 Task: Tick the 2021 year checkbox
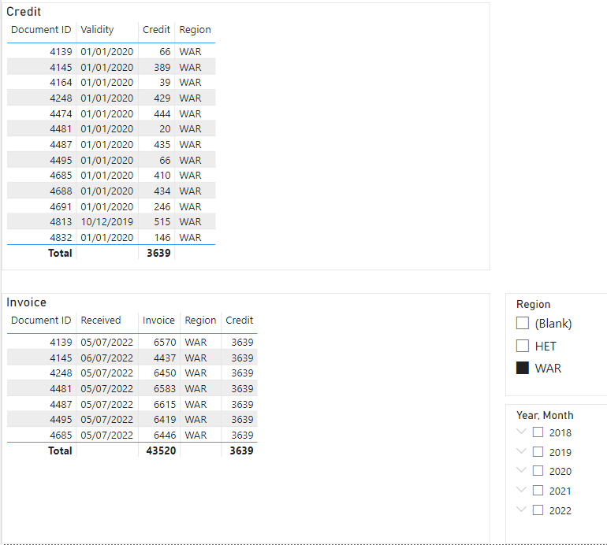click(538, 491)
